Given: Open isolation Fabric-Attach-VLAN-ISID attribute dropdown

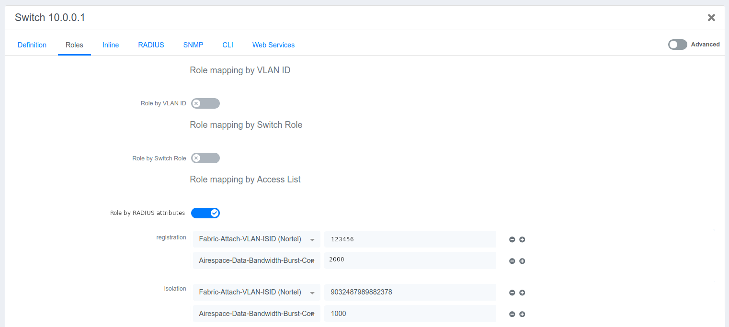Looking at the screenshot, I should coord(257,293).
